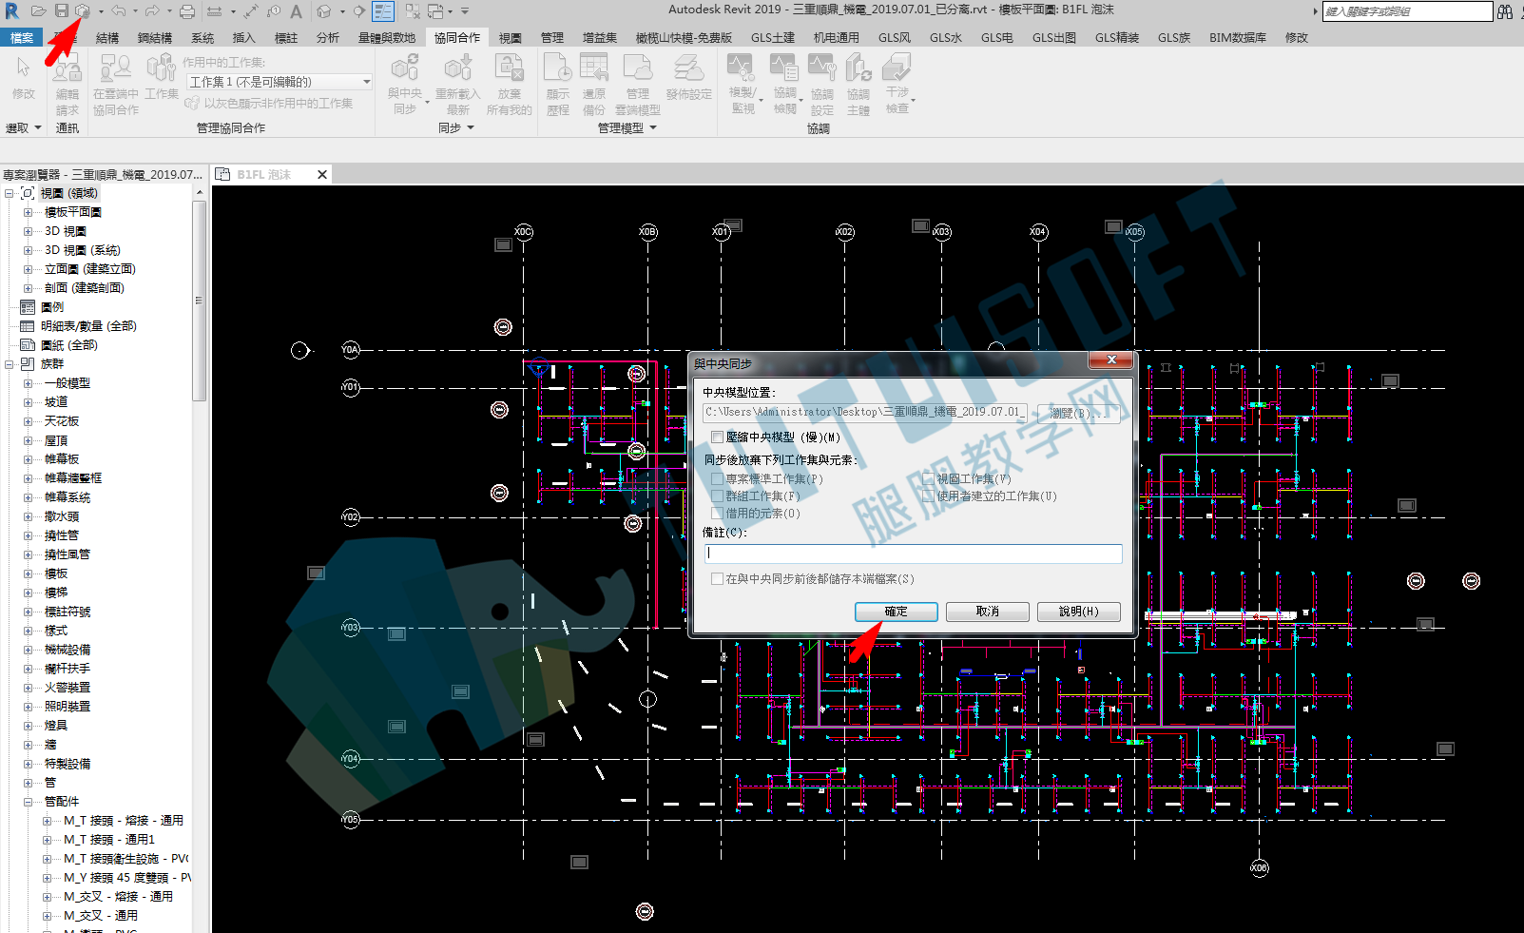The height and width of the screenshot is (933, 1524).
Task: Click the 與中央同步 sync icon
Action: pyautogui.click(x=406, y=68)
